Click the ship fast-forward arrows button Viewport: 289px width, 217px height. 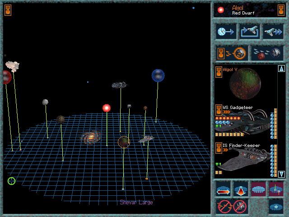[x=273, y=32]
